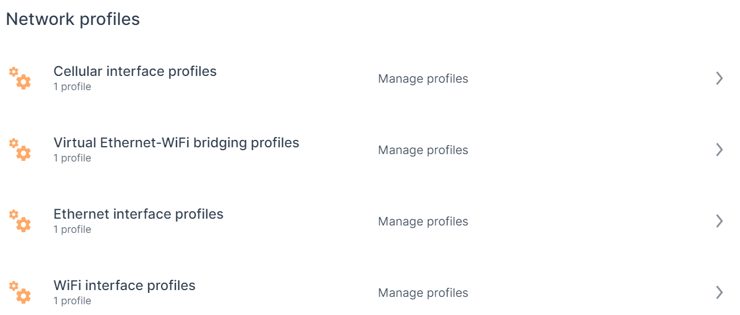
Task: Click the gear icon beside WiFi interface profiles
Action: (x=20, y=292)
